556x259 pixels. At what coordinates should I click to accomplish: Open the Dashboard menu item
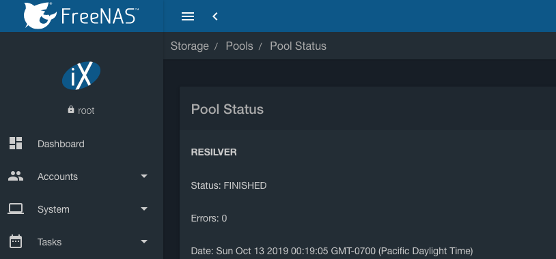tap(61, 144)
